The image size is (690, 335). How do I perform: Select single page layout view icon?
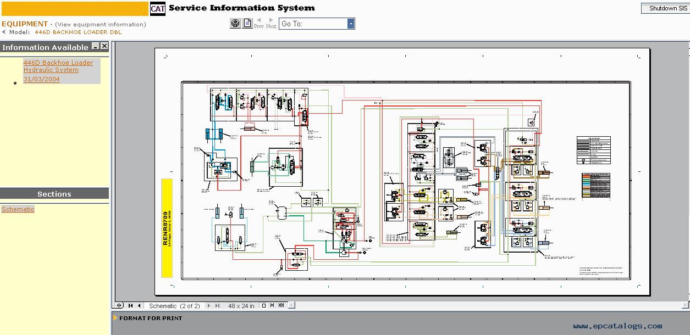tap(264, 306)
